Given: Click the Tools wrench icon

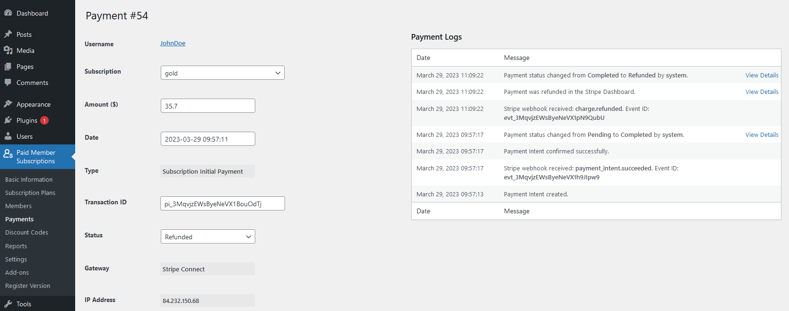Looking at the screenshot, I should click(x=8, y=304).
